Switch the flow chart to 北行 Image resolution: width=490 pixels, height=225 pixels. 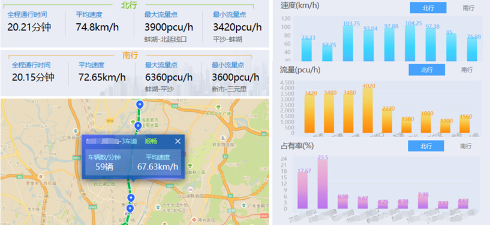pyautogui.click(x=426, y=69)
